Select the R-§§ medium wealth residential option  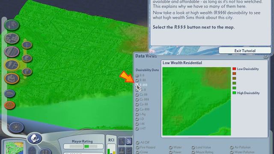coord(141,80)
